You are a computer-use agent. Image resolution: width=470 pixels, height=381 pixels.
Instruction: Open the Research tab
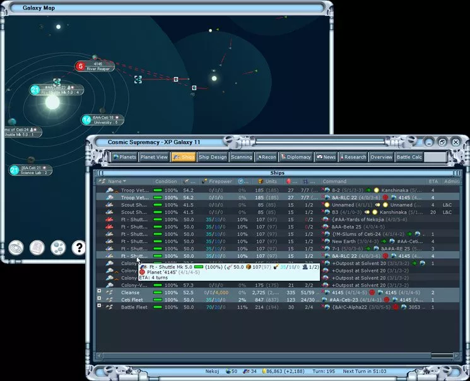[x=354, y=157]
